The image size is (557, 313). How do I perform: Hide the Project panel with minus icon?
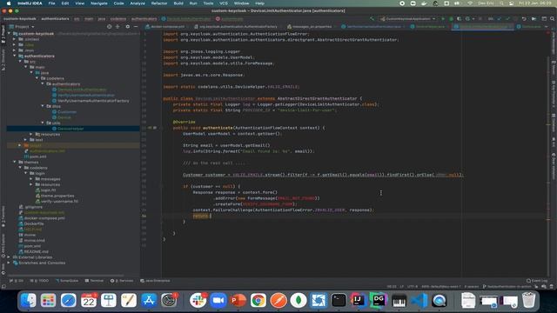(x=136, y=27)
